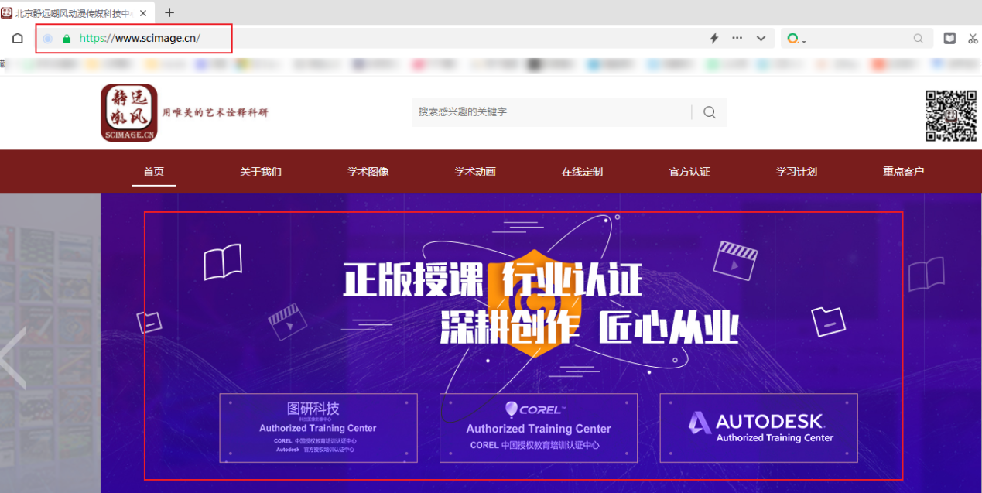Click the site-info circle icon before URL
Image resolution: width=982 pixels, height=493 pixels.
[48, 39]
